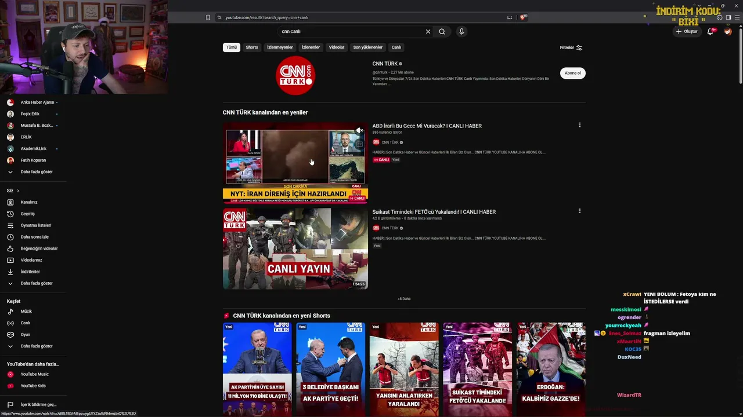The height and width of the screenshot is (417, 743).
Task: Show +8 Daha more CNN TÜRK videos
Action: tap(404, 299)
